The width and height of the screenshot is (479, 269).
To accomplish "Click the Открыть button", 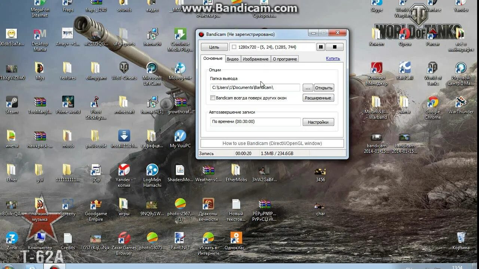I will pos(324,88).
